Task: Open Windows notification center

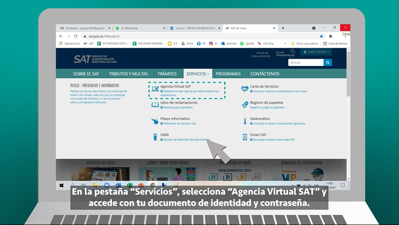Action: 343,185
